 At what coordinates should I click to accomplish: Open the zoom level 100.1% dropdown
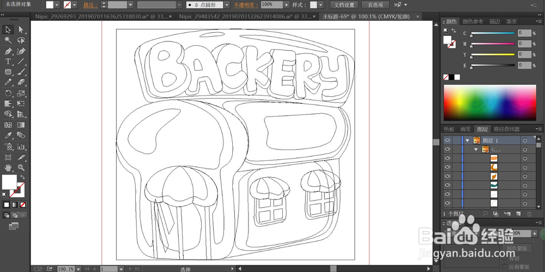pos(78,269)
